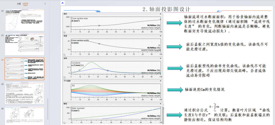Click the blue logo icon above the slide
The width and height of the screenshot is (275, 125).
63,3
